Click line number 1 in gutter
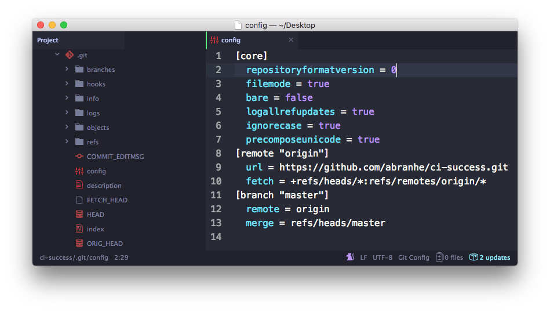This screenshot has width=550, height=312. pos(218,56)
